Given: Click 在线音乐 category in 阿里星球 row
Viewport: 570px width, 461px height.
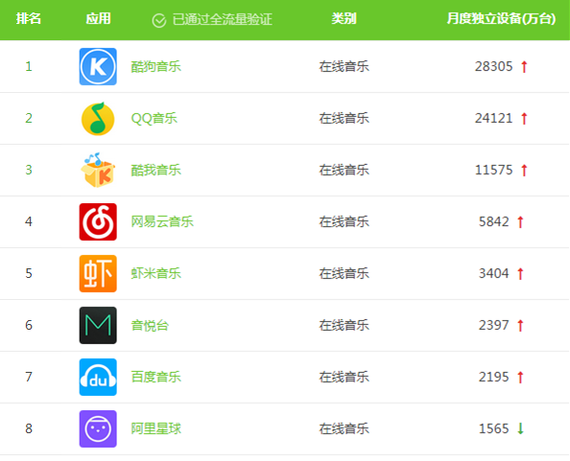Looking at the screenshot, I should (x=344, y=428).
